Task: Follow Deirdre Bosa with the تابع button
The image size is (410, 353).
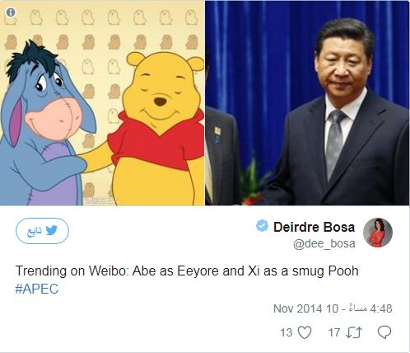Action: [42, 231]
